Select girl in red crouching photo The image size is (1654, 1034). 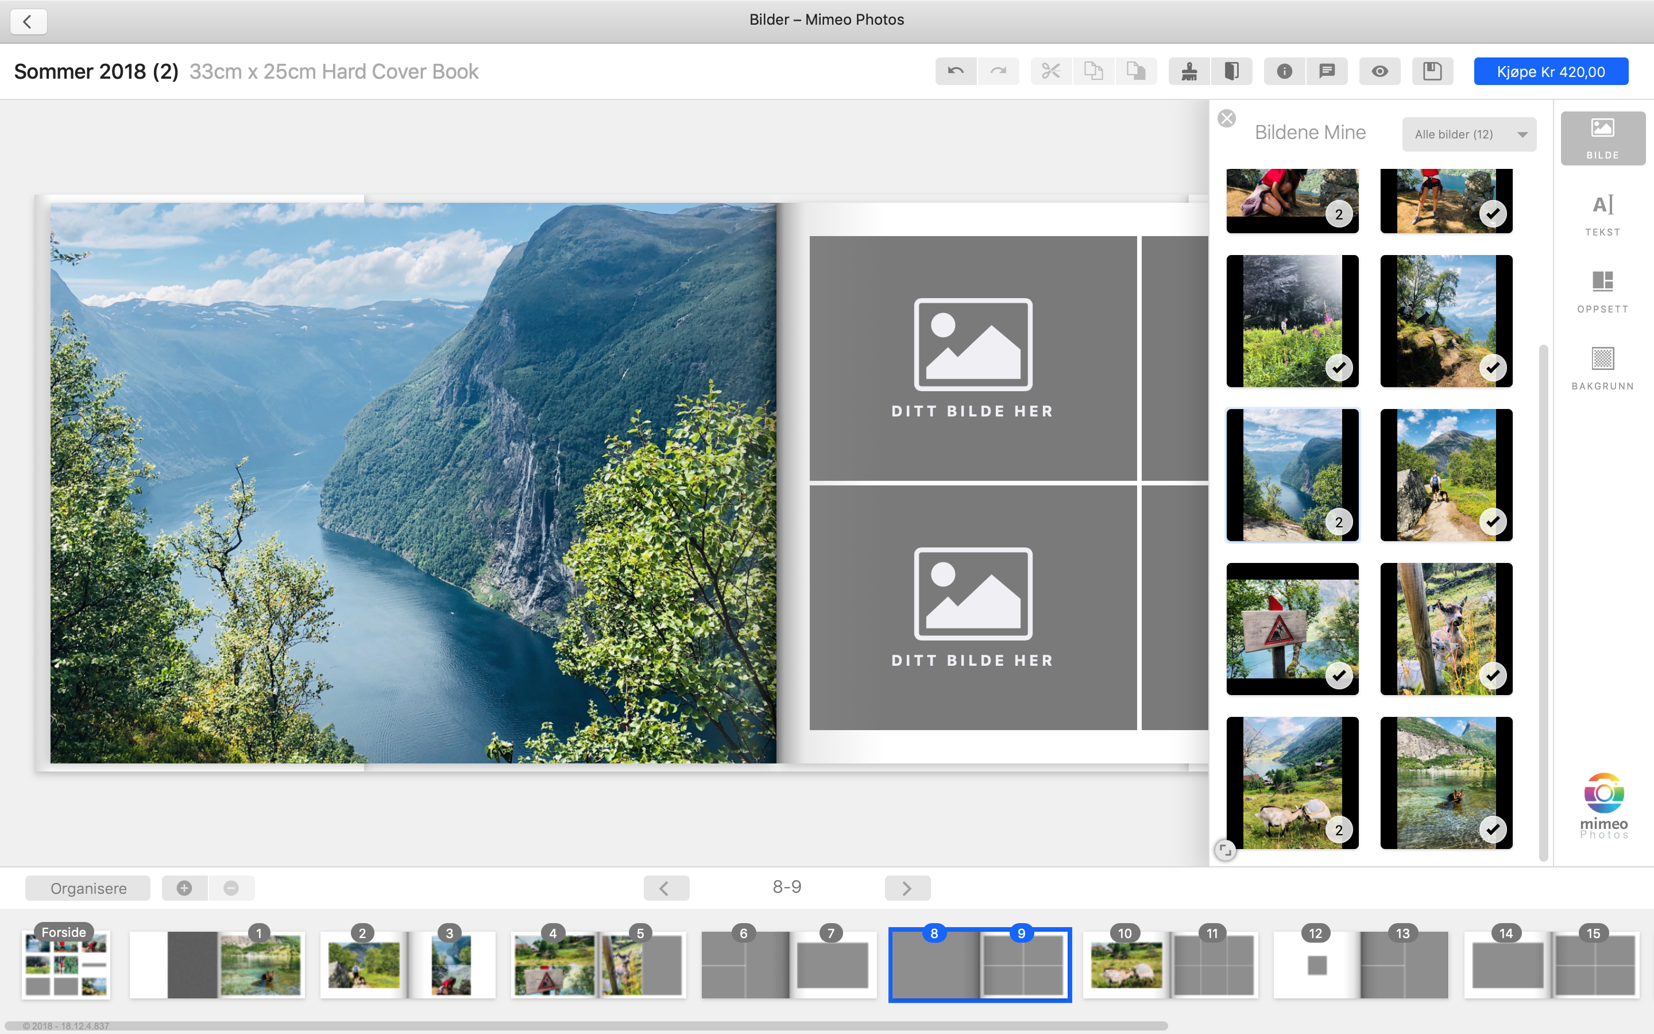tap(1292, 201)
